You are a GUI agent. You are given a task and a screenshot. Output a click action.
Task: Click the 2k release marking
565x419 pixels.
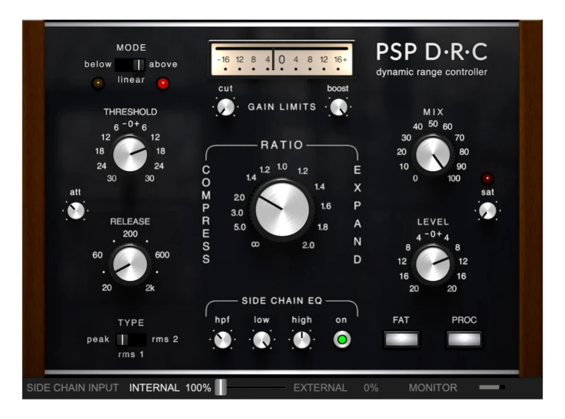(x=150, y=288)
